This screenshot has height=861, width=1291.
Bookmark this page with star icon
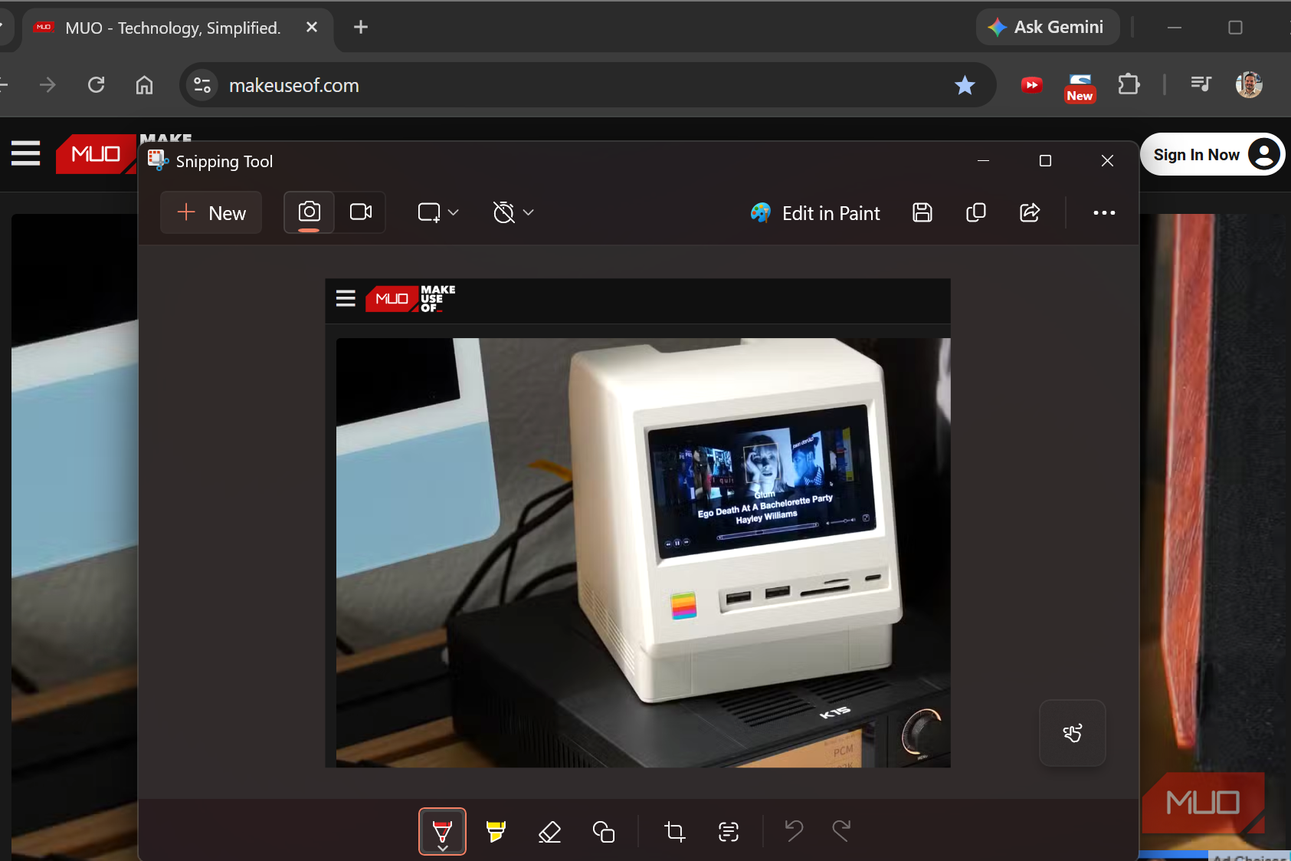pyautogui.click(x=965, y=84)
